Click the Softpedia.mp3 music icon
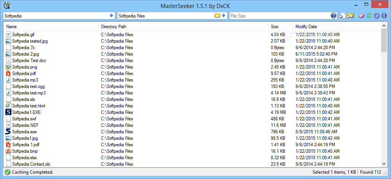Viewport: 391px width, 179px height. (8, 80)
